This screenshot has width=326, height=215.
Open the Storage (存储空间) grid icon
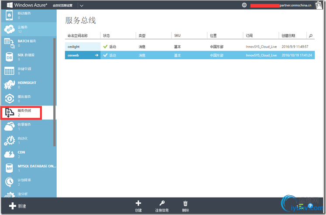pos(9,71)
